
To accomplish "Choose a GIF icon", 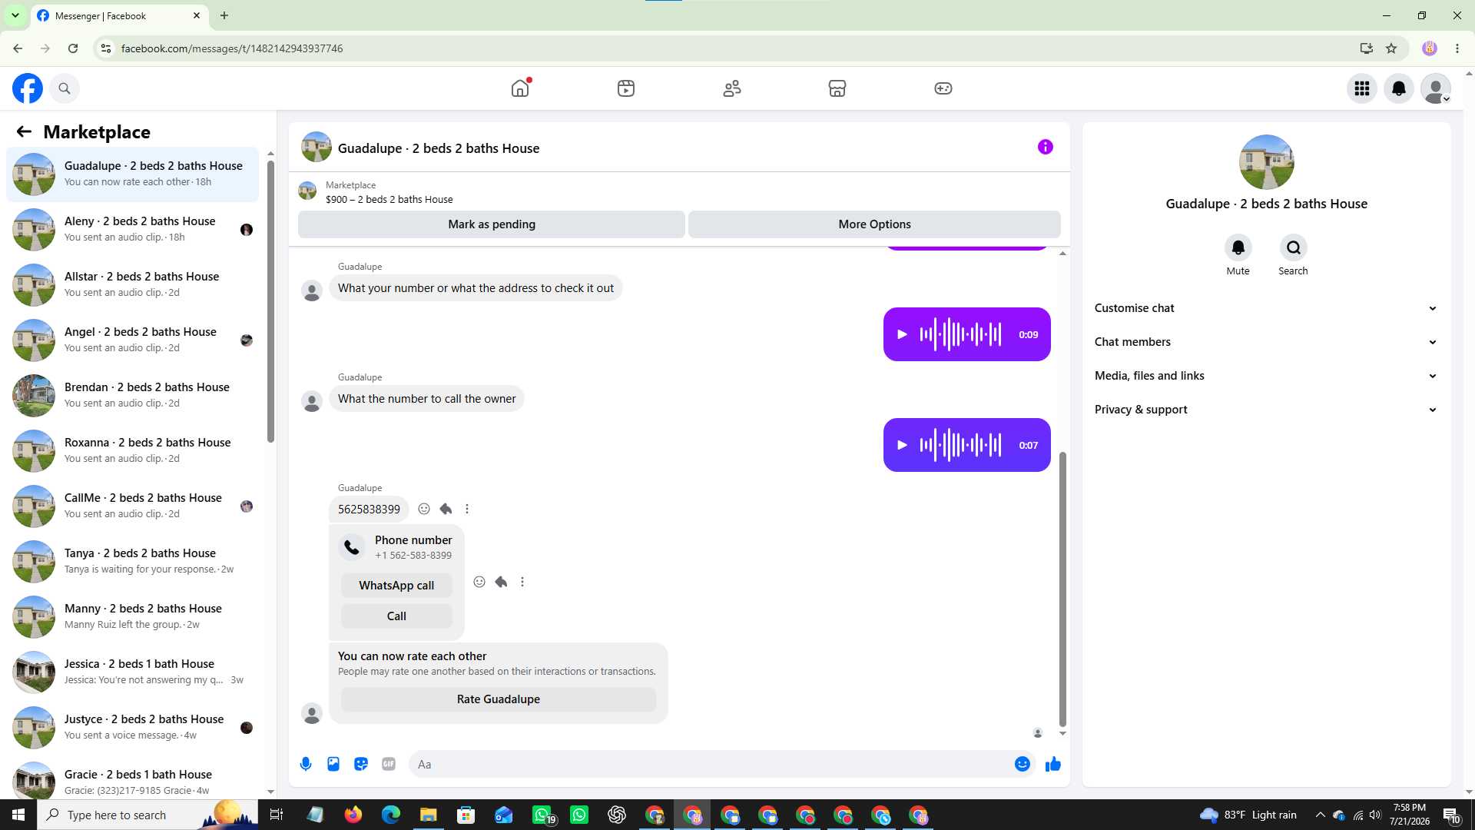I will [x=389, y=764].
